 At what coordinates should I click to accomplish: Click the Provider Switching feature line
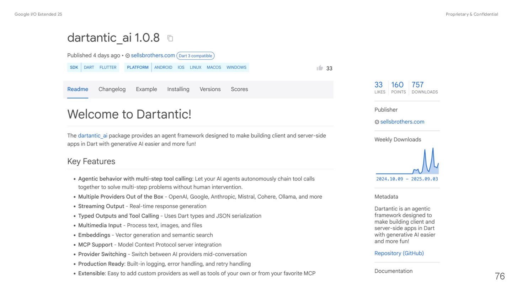(162, 254)
